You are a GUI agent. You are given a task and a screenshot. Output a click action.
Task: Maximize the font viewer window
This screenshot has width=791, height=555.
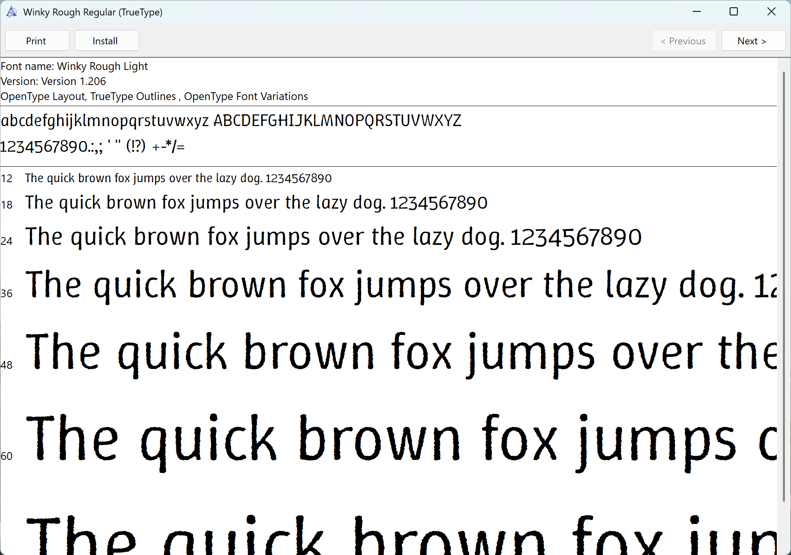tap(734, 12)
